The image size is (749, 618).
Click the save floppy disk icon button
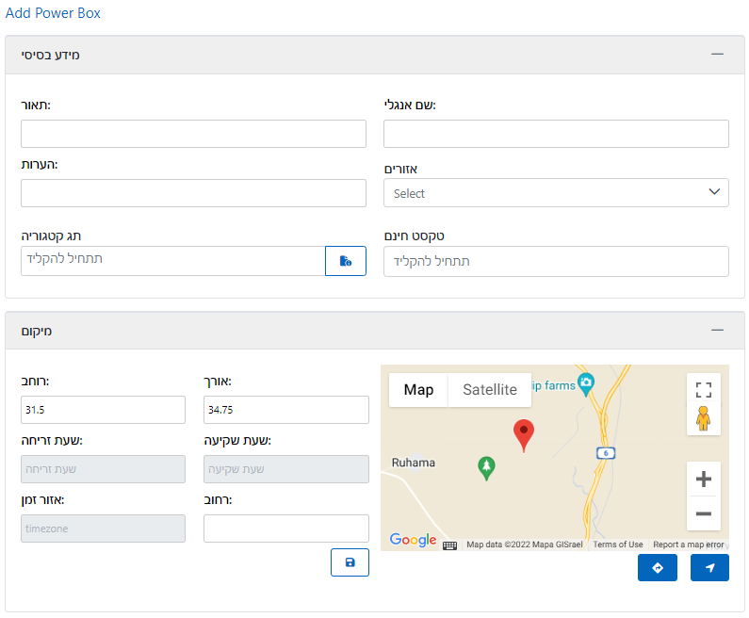click(x=350, y=562)
